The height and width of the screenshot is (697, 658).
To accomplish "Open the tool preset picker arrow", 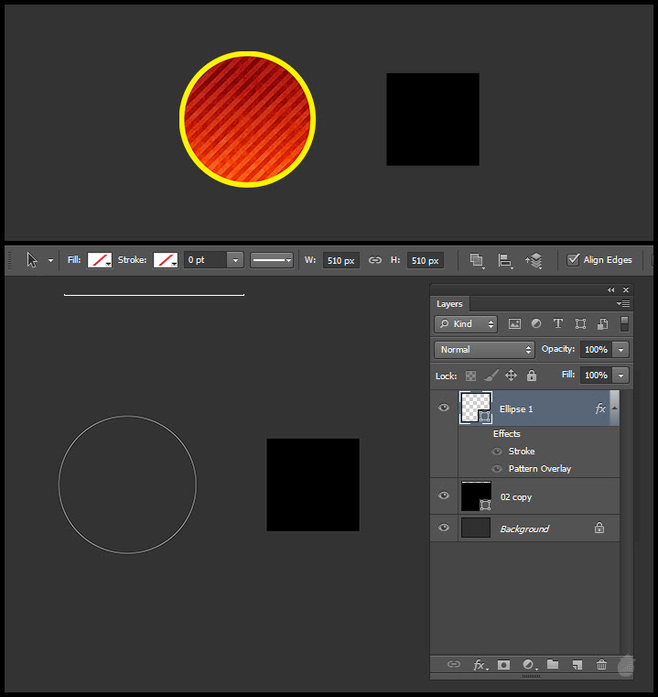I will coord(50,260).
